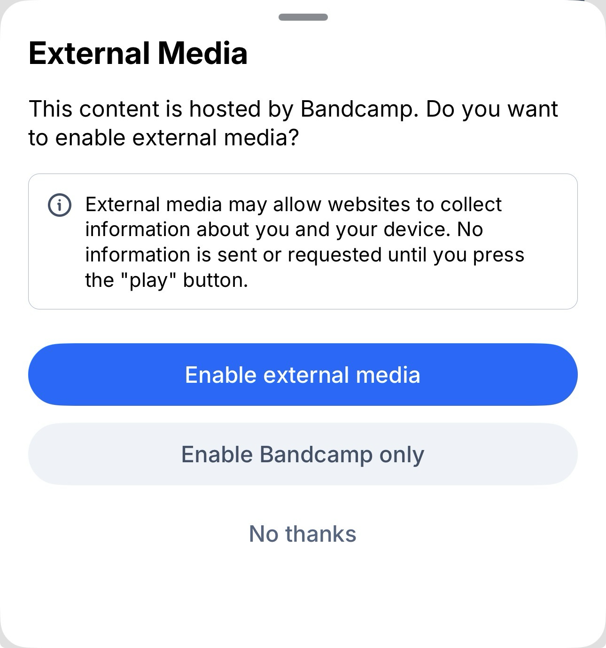Click the word Bandcamp in the description sentence

coord(357,109)
